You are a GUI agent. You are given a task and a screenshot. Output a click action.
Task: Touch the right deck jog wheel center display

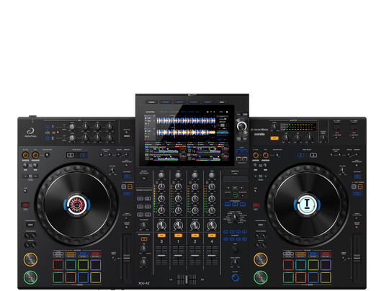[307, 205]
